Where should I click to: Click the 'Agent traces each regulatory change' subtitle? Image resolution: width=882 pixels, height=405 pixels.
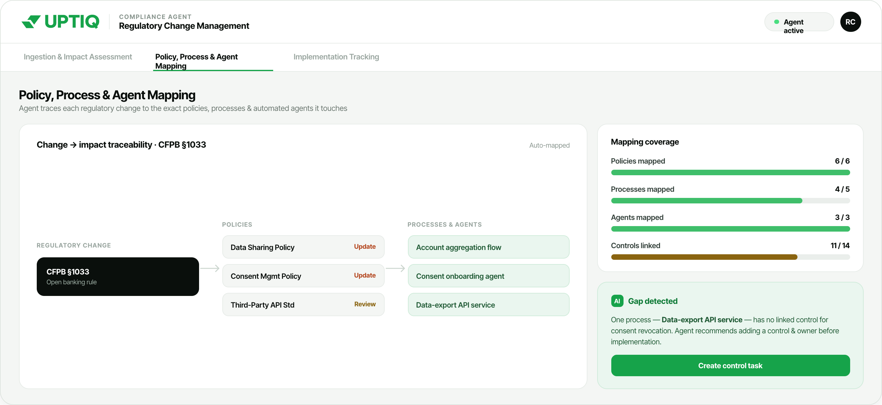click(183, 108)
